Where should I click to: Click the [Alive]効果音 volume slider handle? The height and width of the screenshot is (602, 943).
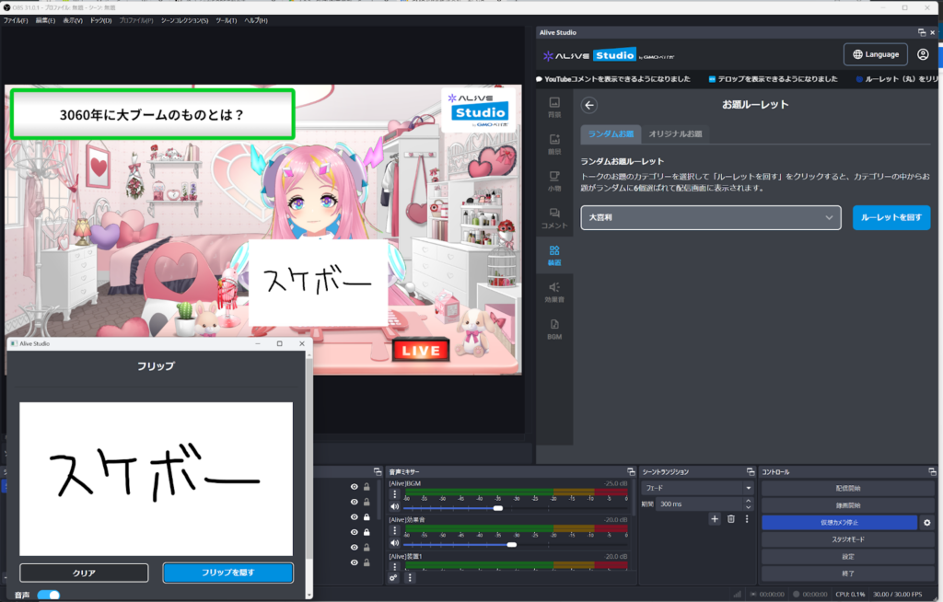(512, 544)
